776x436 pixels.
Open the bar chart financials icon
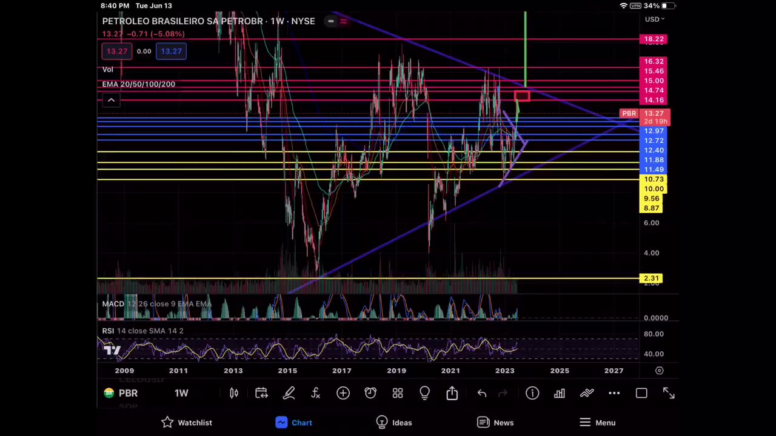[560, 394]
